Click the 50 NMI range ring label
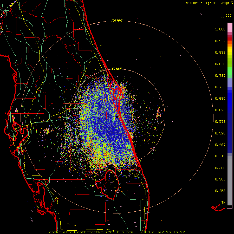This screenshot has width=234, height=234. tap(117, 69)
